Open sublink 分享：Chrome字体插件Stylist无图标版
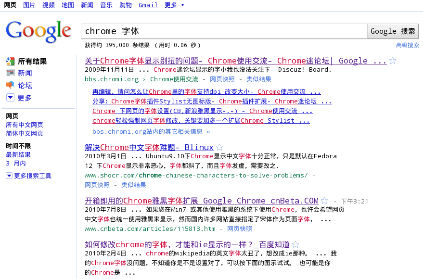Image resolution: width=423 pixels, height=279 pixels. (x=212, y=101)
